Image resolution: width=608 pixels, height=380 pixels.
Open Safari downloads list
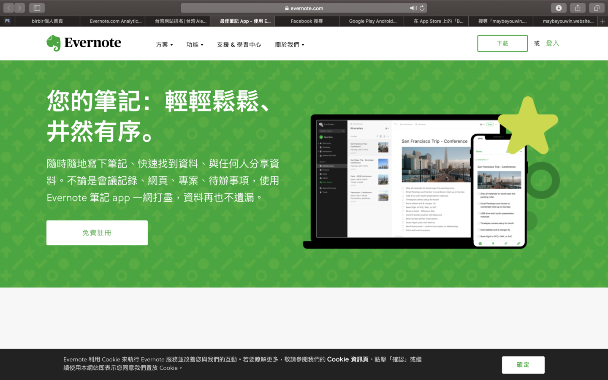tap(559, 8)
